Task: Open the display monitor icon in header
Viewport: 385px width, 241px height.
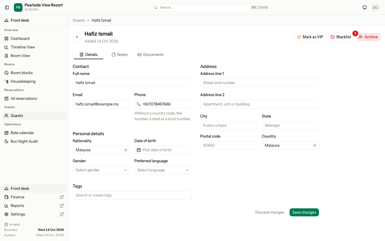Action: (x=365, y=7)
